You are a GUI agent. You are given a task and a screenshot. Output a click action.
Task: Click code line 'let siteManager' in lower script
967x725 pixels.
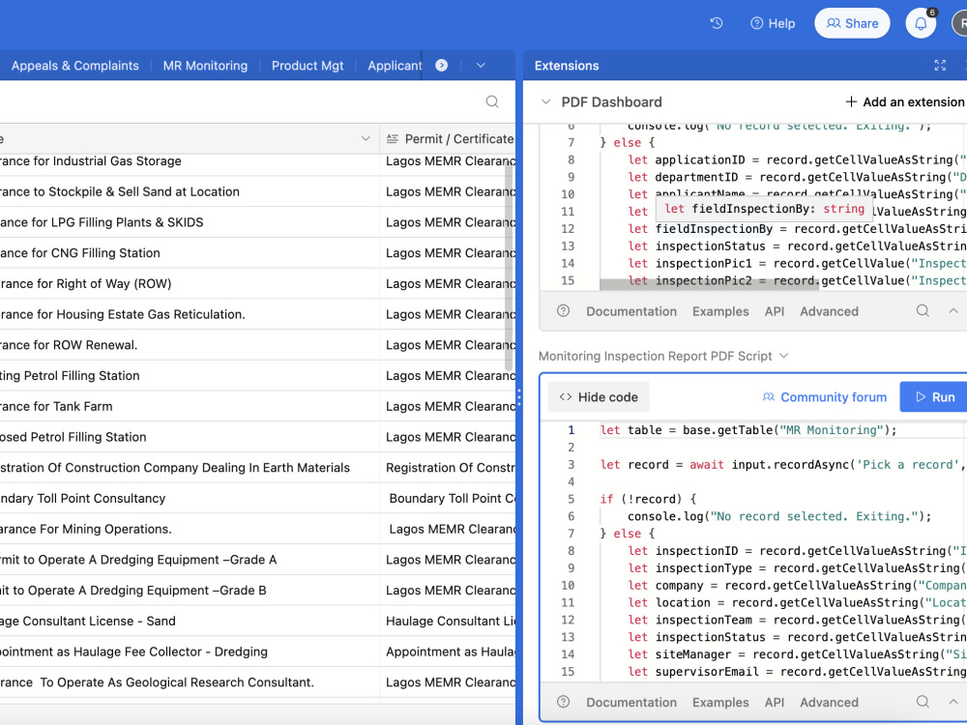(x=798, y=654)
